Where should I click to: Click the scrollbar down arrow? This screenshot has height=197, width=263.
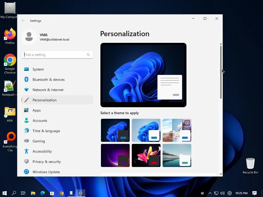click(x=221, y=174)
